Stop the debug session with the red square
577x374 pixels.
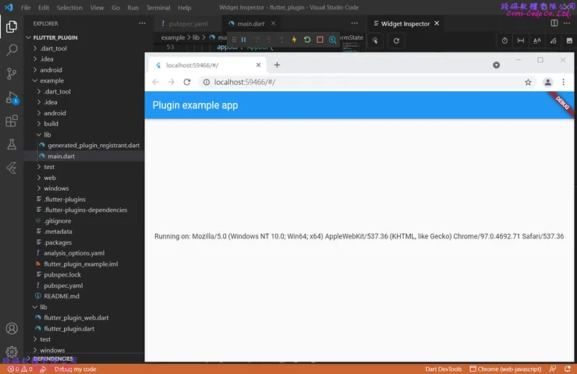point(320,40)
